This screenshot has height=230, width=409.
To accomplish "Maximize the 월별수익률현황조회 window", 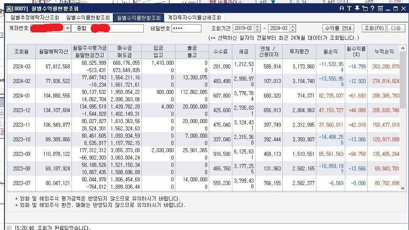I will pyautogui.click(x=396, y=9).
